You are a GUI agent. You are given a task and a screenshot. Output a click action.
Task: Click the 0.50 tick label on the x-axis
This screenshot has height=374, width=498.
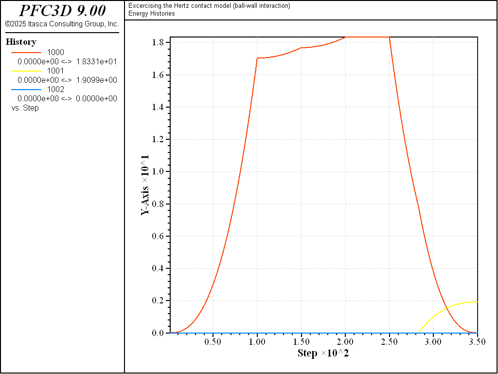click(213, 341)
